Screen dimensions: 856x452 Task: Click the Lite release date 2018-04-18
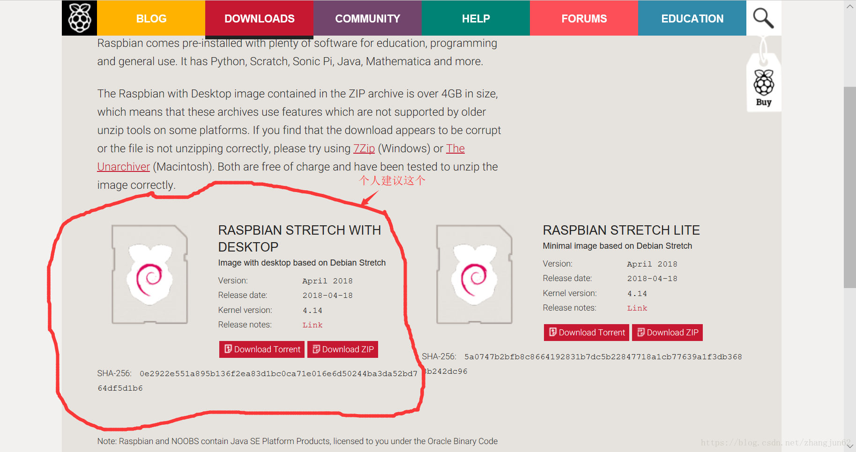click(x=652, y=279)
